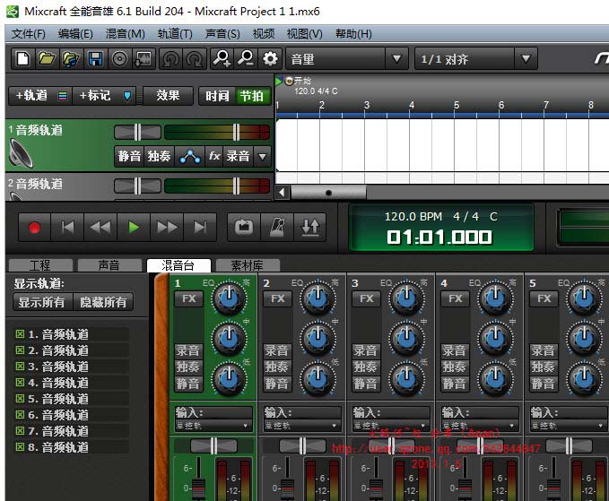The width and height of the screenshot is (609, 501).
Task: Switch to the 声音 tab
Action: pos(109,265)
